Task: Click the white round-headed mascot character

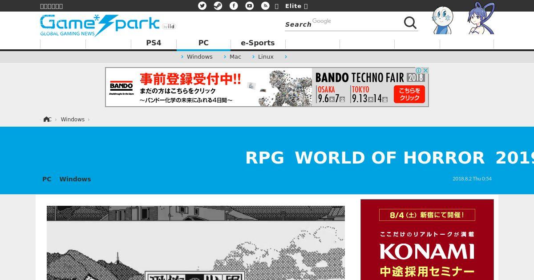Action: pos(443,20)
